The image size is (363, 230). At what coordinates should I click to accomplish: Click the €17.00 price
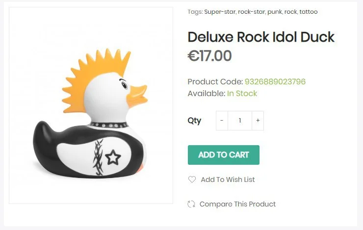209,56
